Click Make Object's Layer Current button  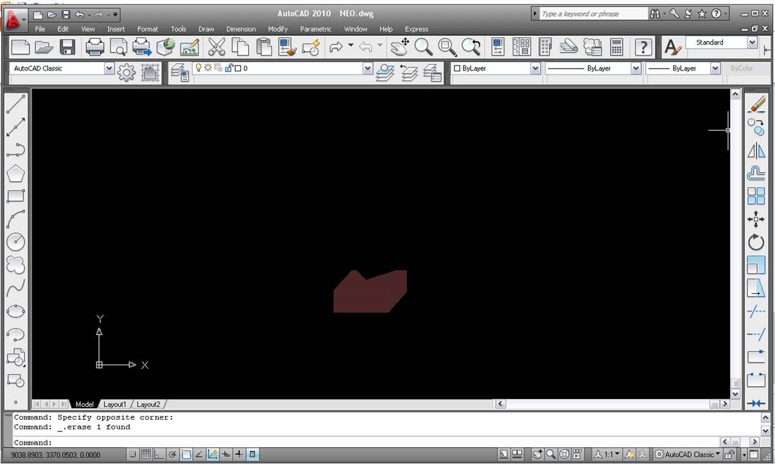point(385,73)
